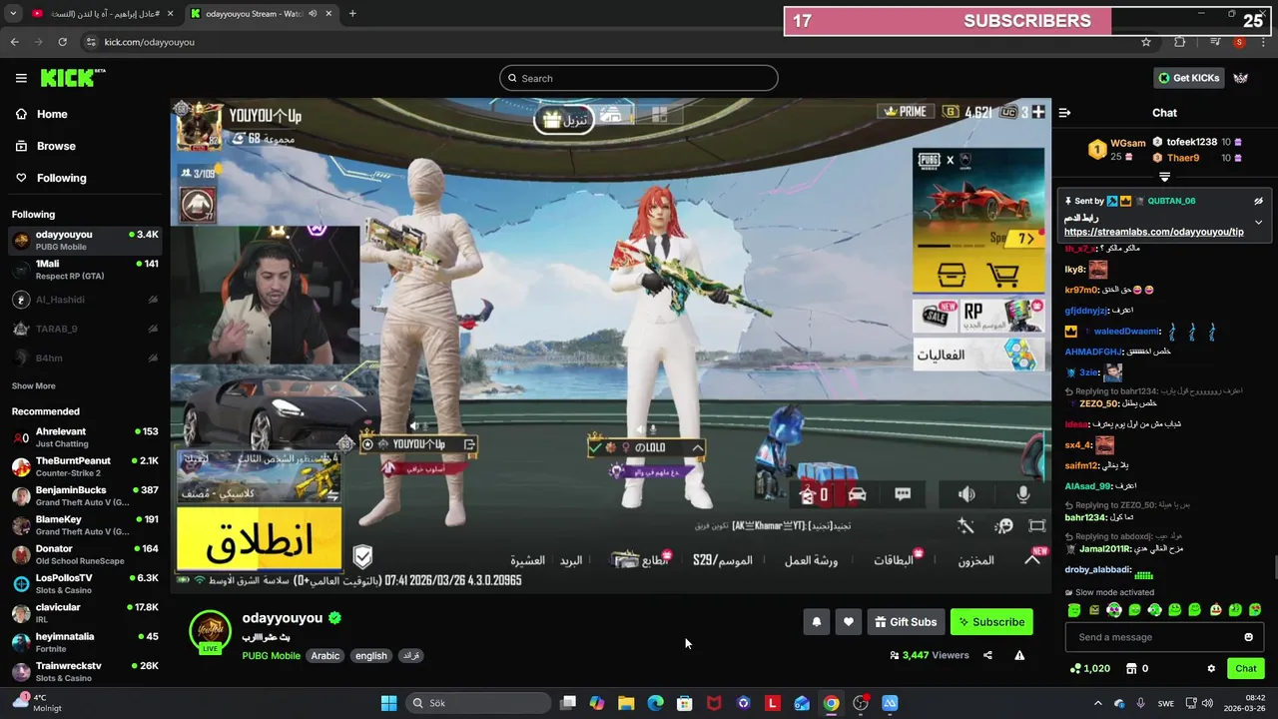Open recommended channel clavicular
Screen dimensions: 1278x719
coord(85,613)
